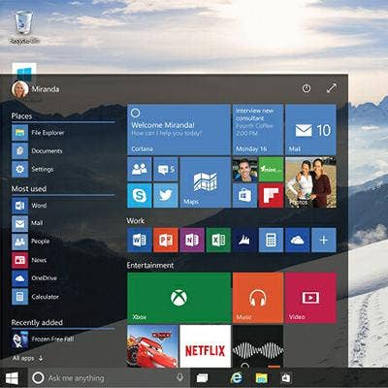Open File Explorer from Places

(x=38, y=133)
